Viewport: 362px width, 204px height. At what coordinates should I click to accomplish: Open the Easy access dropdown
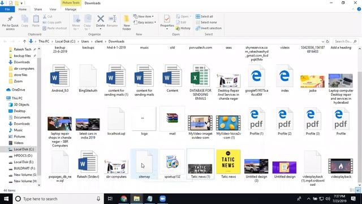pos(145,22)
